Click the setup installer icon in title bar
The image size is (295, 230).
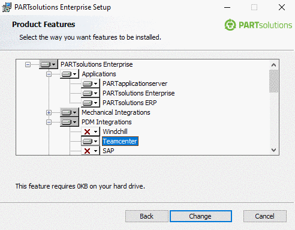(x=7, y=7)
